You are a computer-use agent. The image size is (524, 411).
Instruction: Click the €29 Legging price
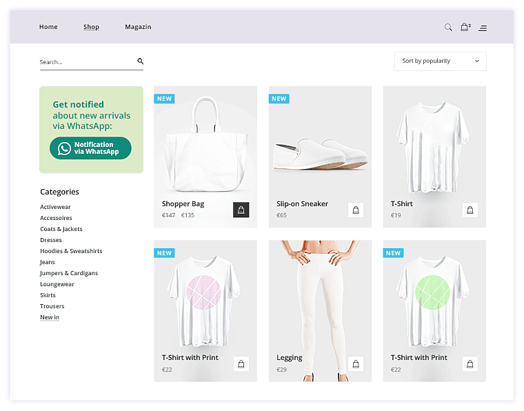pos(281,370)
